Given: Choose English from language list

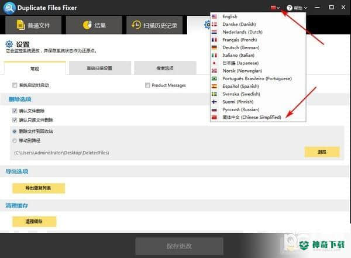Looking at the screenshot, I should pyautogui.click(x=258, y=16).
